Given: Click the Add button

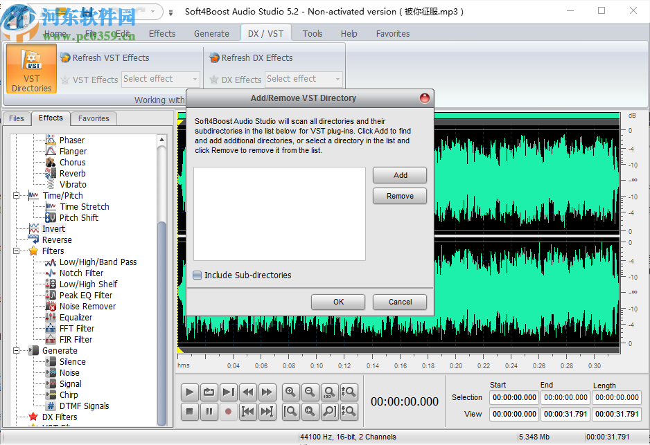Looking at the screenshot, I should [399, 175].
